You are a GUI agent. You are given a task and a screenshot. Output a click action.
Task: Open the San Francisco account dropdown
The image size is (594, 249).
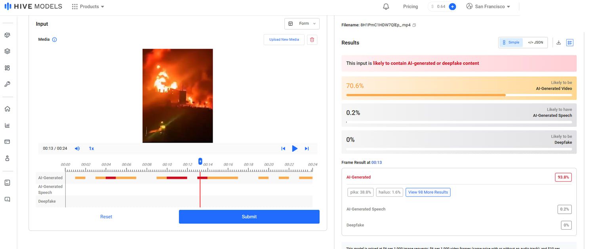[488, 7]
